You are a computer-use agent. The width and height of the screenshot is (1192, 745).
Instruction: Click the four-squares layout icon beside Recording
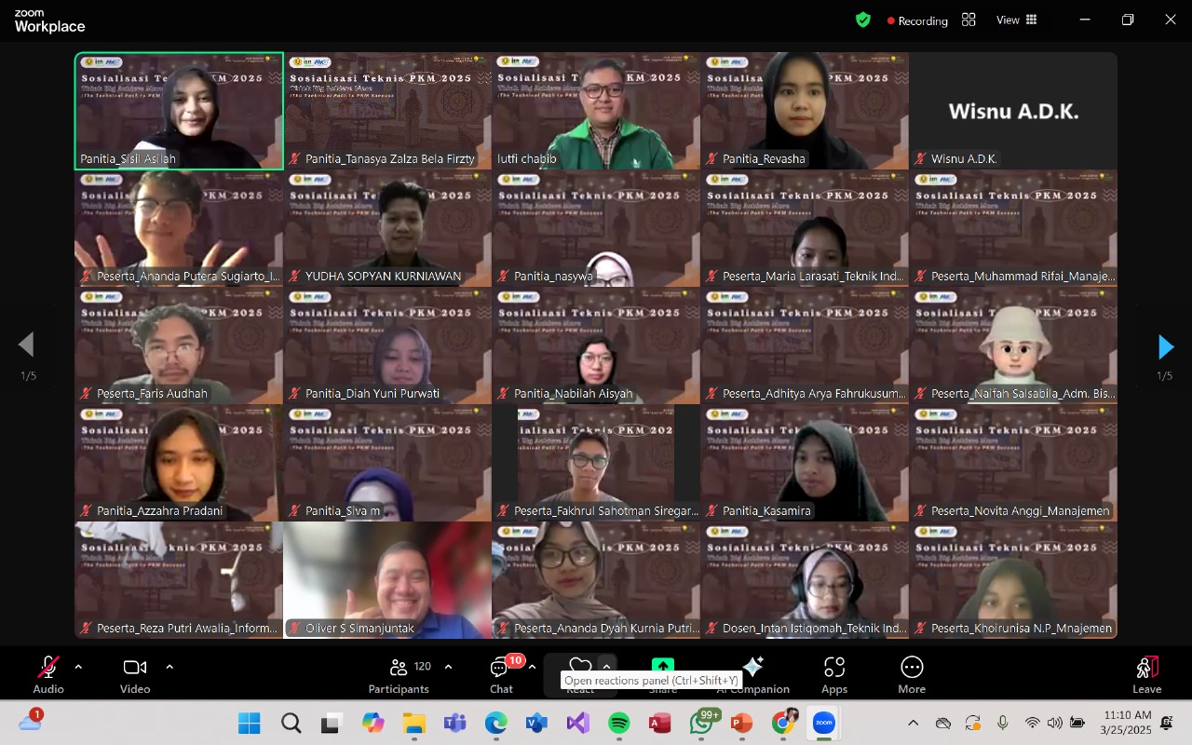(x=968, y=20)
